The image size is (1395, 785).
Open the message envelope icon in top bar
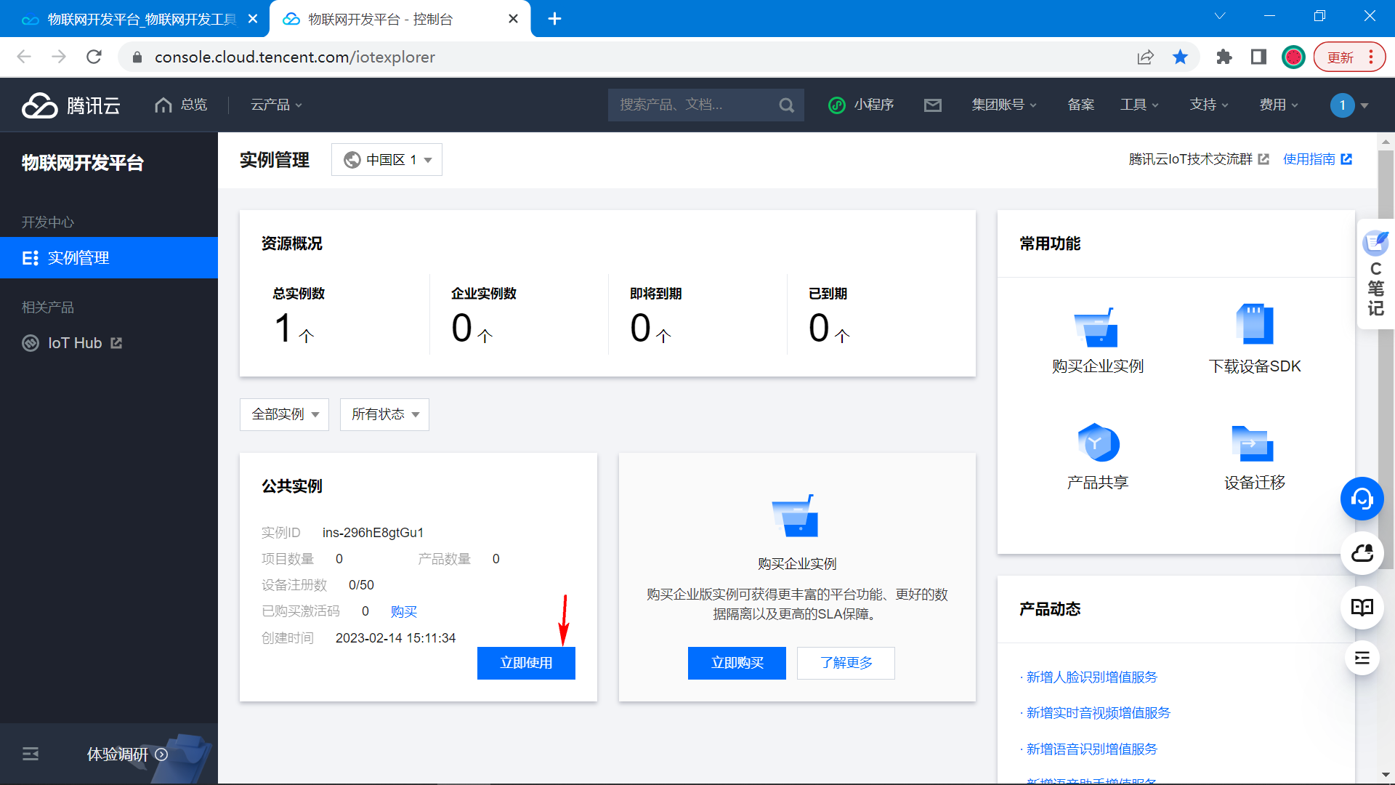933,105
